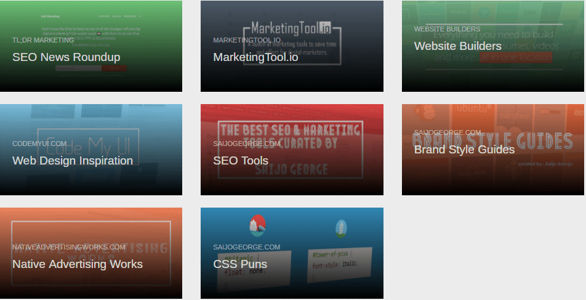Screen dimensions: 586x300
Task: Click the 'Web Design Inspiration' title
Action: (73, 161)
